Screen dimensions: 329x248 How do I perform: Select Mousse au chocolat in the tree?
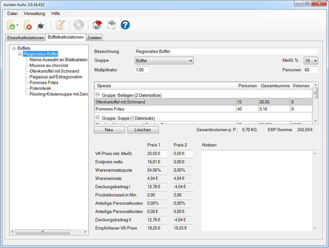49,66
